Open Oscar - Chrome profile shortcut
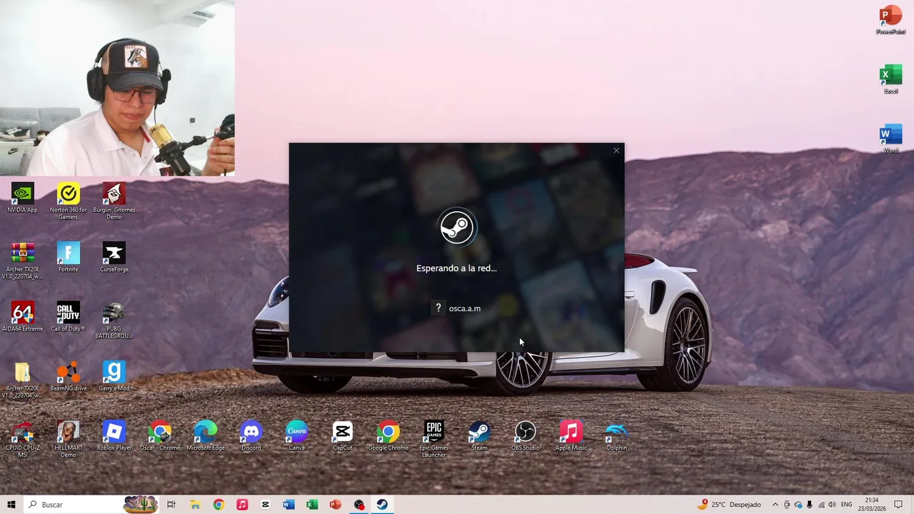 pyautogui.click(x=160, y=435)
